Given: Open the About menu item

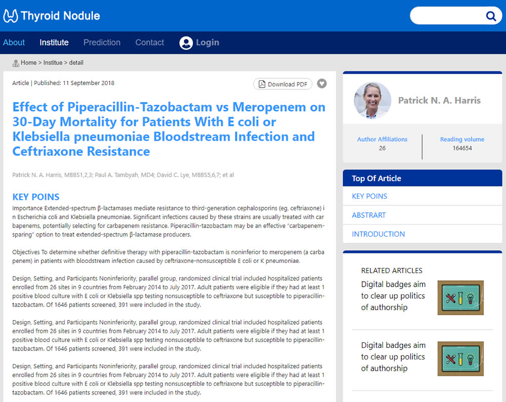Looking at the screenshot, I should click(x=14, y=42).
